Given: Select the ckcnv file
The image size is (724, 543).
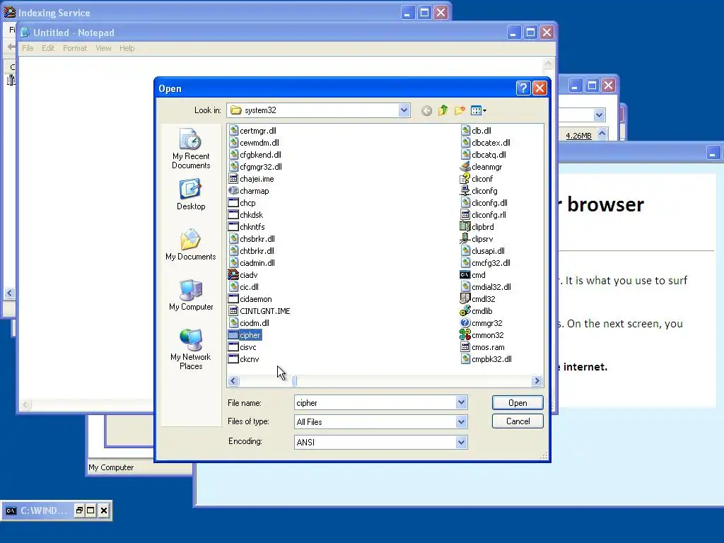Looking at the screenshot, I should coord(244,359).
